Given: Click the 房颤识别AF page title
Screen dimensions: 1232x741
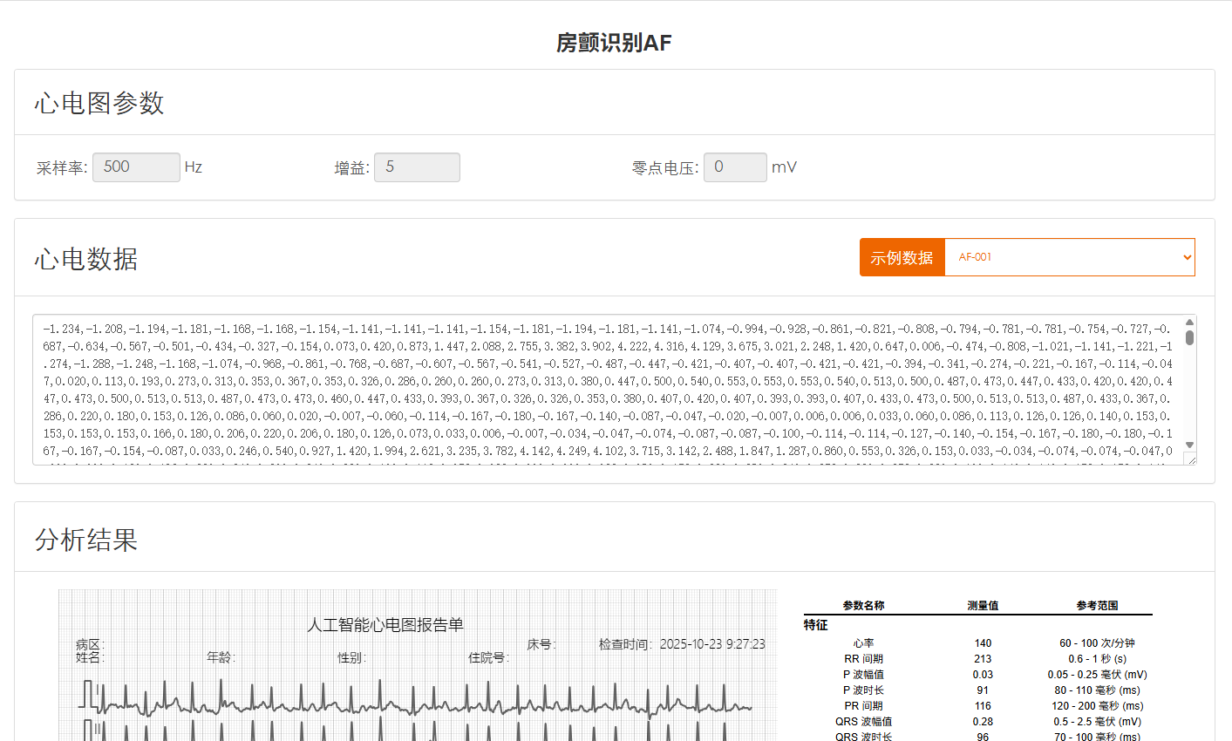Looking at the screenshot, I should [615, 43].
